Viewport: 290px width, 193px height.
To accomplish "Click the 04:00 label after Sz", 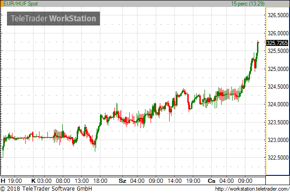I will point(137,180).
